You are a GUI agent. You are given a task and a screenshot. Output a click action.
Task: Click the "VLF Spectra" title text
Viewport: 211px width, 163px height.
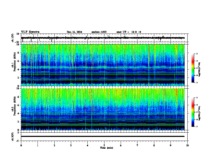coord(30,32)
